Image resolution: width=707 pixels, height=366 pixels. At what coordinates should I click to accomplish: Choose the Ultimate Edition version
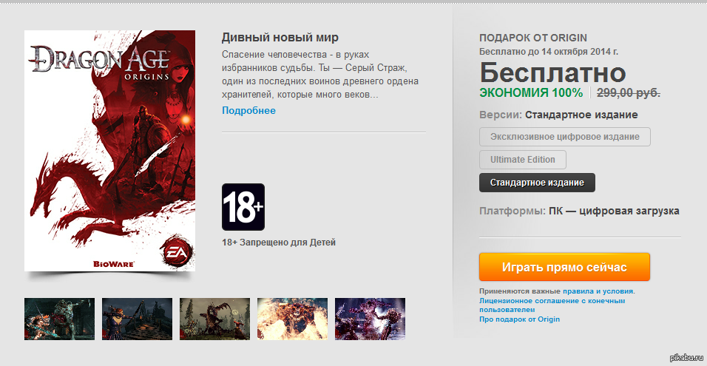523,160
